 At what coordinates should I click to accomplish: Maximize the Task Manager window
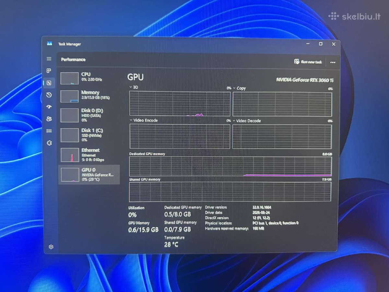point(321,44)
